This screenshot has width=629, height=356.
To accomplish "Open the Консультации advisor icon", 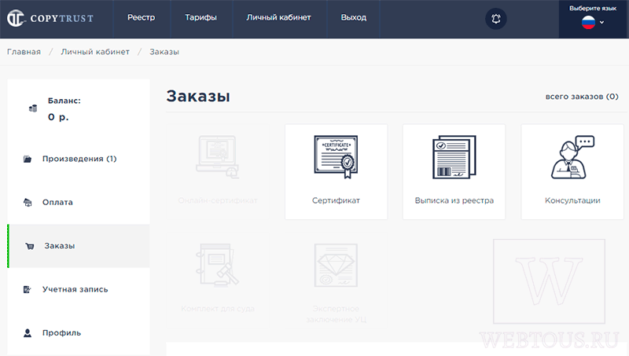I will (x=572, y=157).
